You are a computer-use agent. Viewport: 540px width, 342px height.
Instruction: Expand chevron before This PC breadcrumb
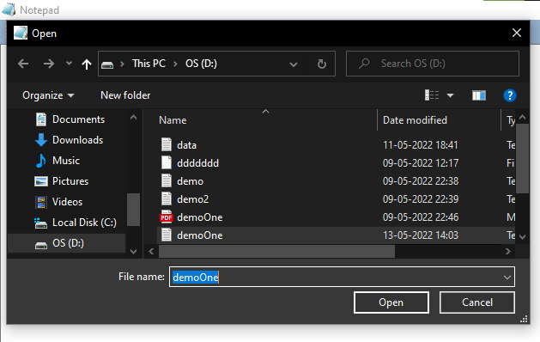(122, 64)
